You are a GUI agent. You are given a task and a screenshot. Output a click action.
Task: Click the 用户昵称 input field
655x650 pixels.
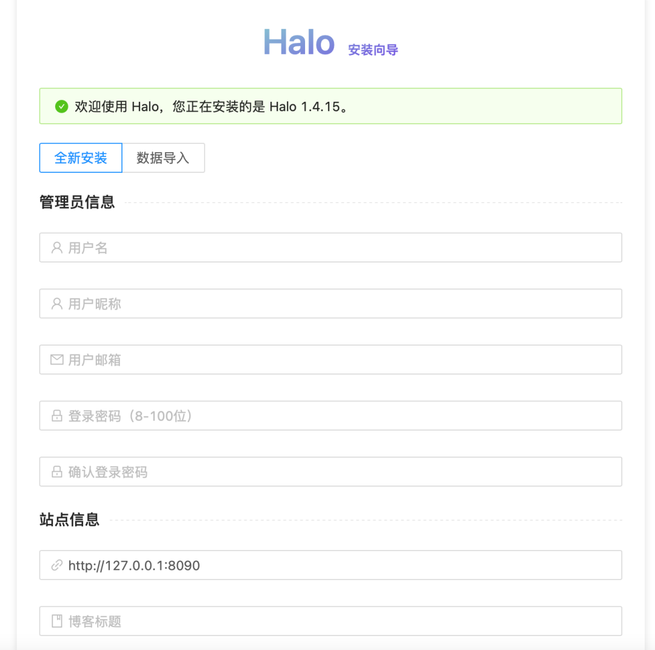coord(331,303)
